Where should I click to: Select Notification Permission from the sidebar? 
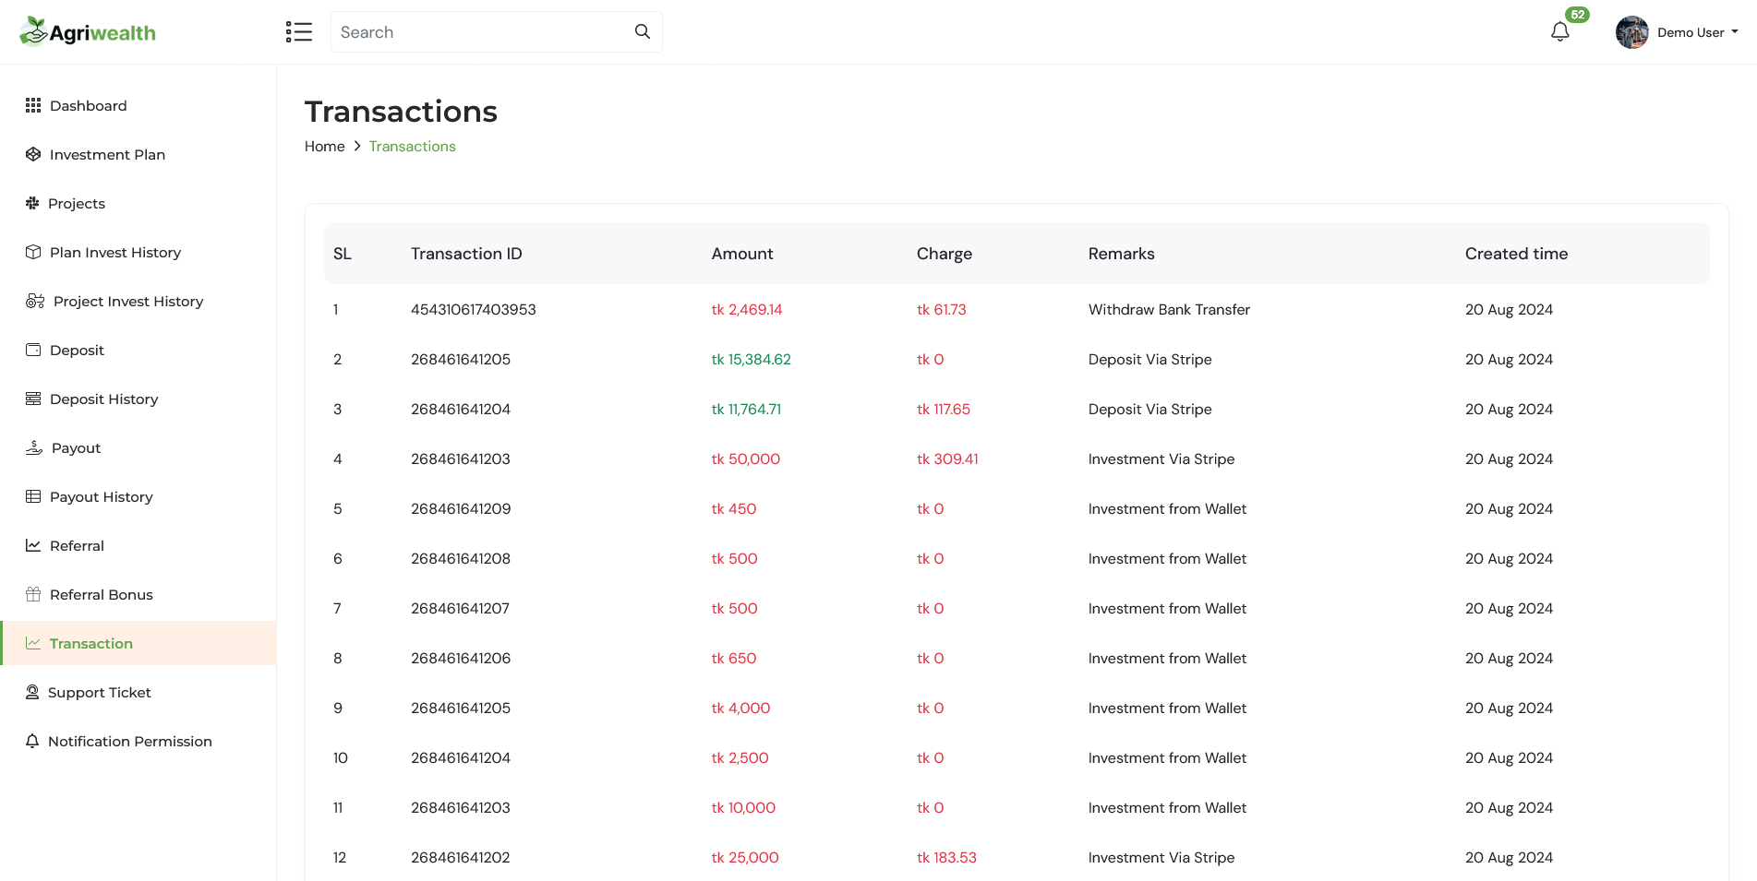click(130, 741)
